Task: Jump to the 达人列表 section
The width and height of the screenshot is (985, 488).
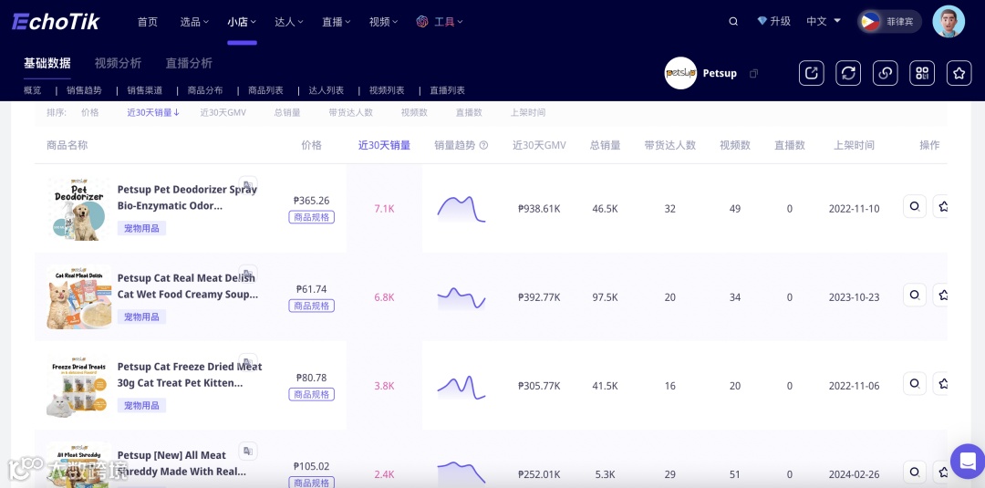Action: (326, 90)
